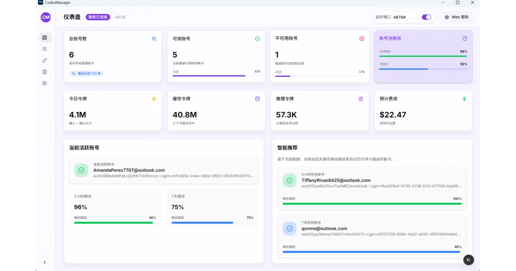
Task: Open the accounts people icon in sidebar
Action: point(45,49)
